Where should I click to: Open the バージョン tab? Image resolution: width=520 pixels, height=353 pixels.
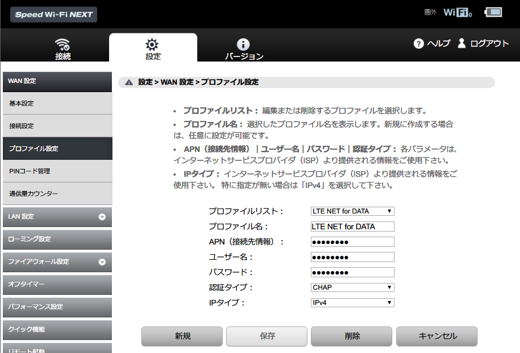[244, 49]
